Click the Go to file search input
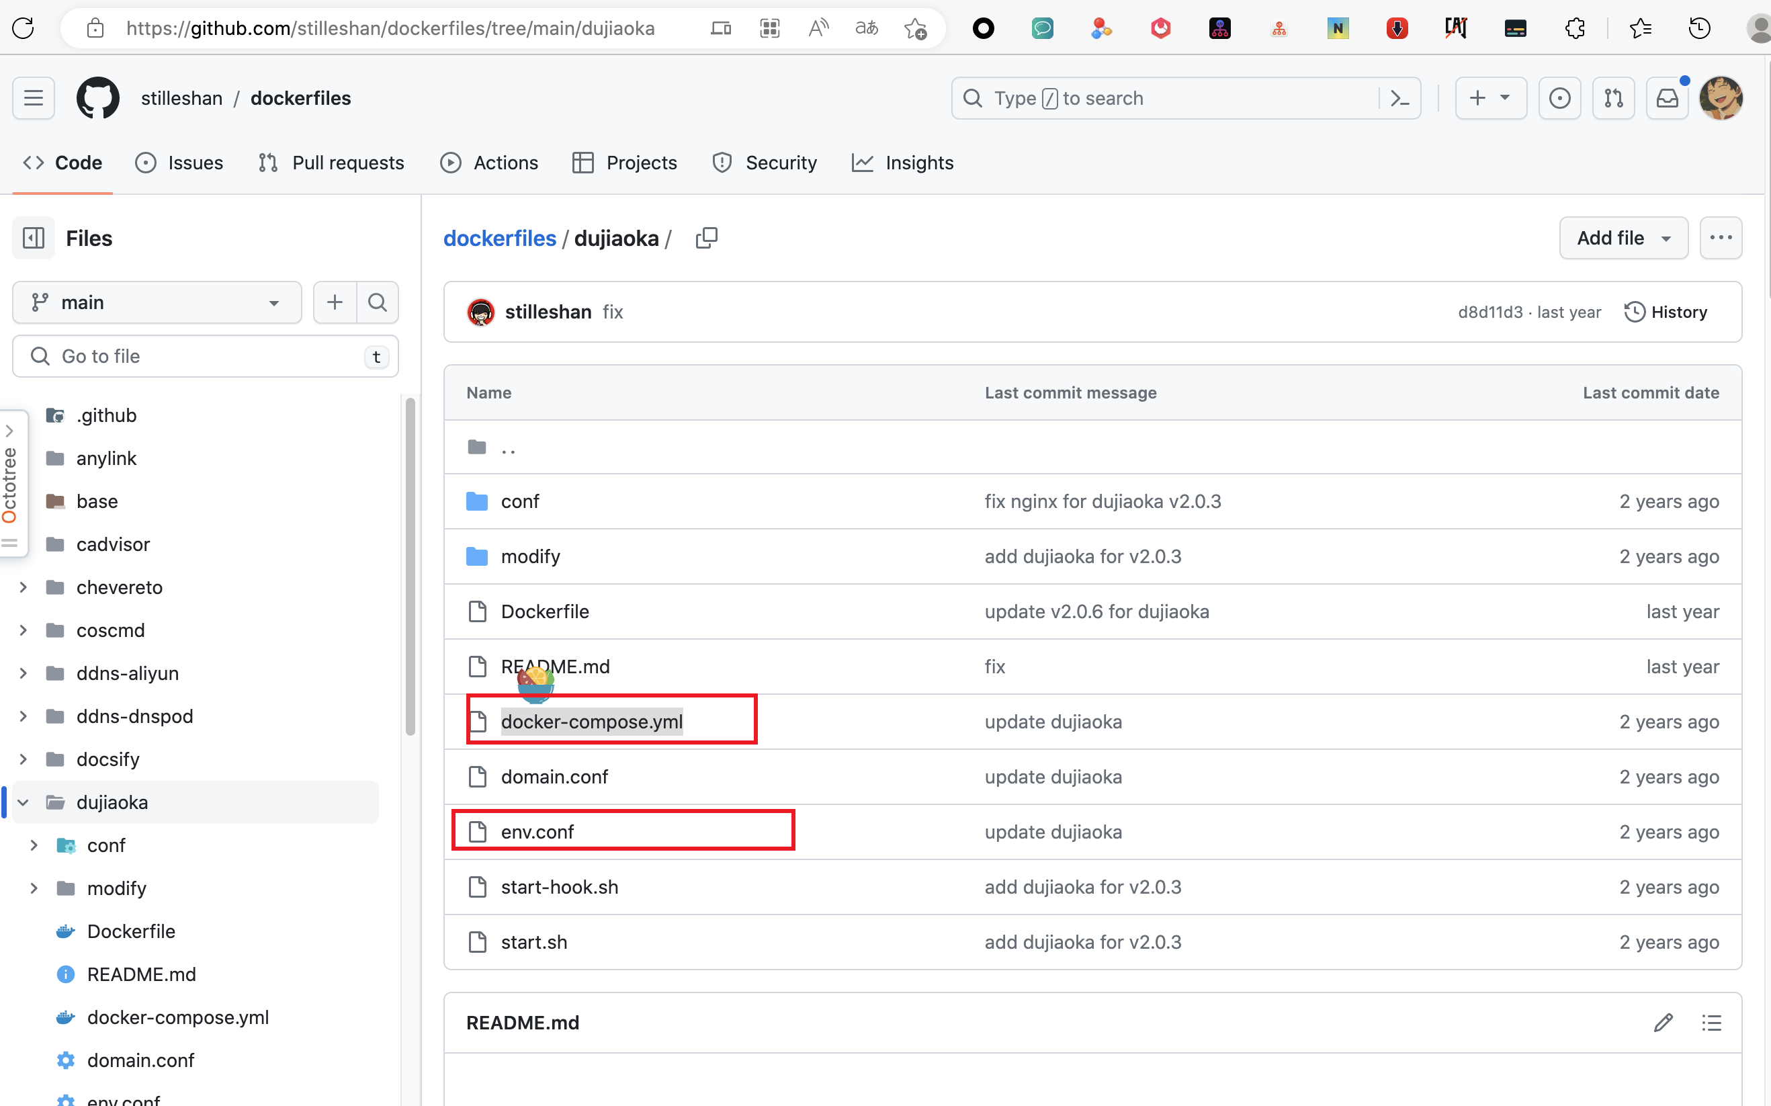 pos(206,355)
